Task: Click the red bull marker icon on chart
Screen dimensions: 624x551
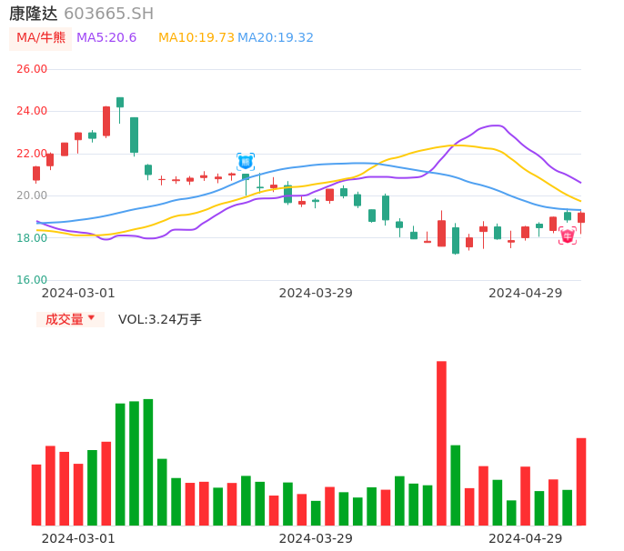Action: click(x=568, y=236)
